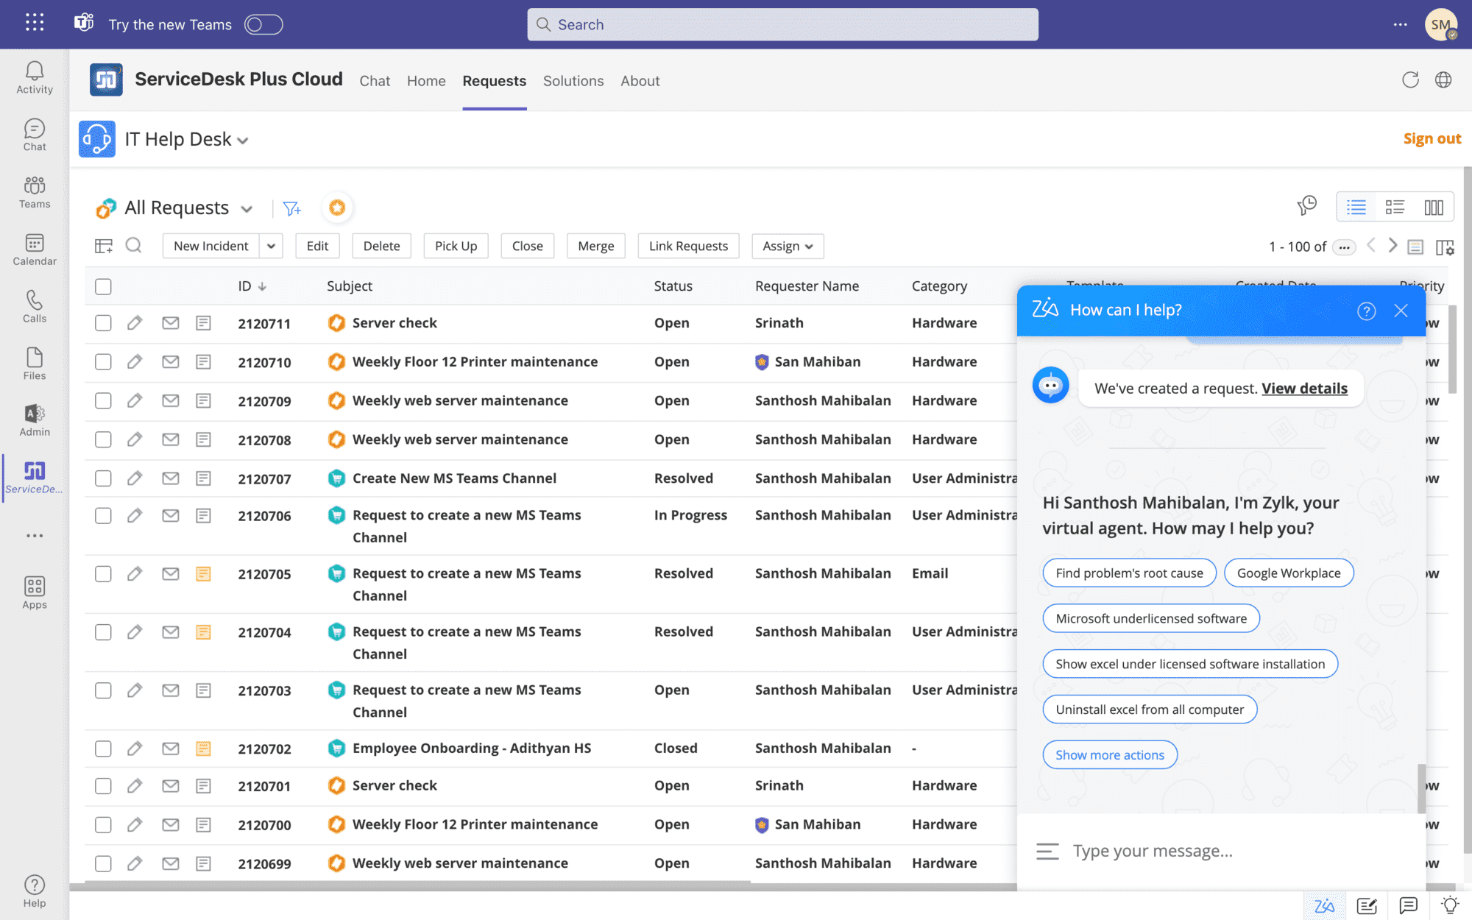Toggle Try the new Teams switch
The image size is (1472, 920).
click(x=263, y=24)
